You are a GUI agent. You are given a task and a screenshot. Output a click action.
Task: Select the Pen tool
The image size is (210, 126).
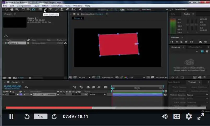pos(46,9)
